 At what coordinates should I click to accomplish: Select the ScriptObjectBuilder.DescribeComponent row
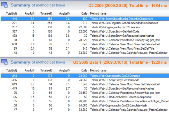coord(85,19)
